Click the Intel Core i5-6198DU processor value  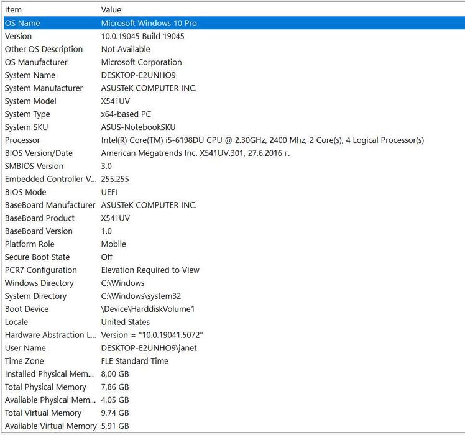tap(262, 140)
